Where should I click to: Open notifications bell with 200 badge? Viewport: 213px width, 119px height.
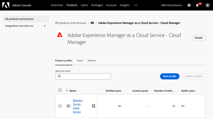pos(197,5)
